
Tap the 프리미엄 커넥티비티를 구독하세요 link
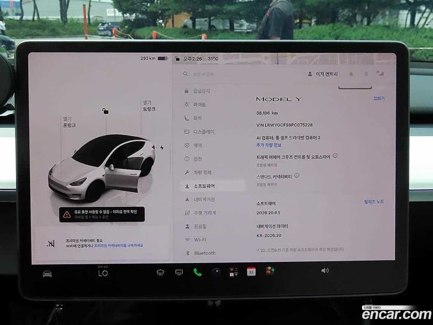coord(118,246)
